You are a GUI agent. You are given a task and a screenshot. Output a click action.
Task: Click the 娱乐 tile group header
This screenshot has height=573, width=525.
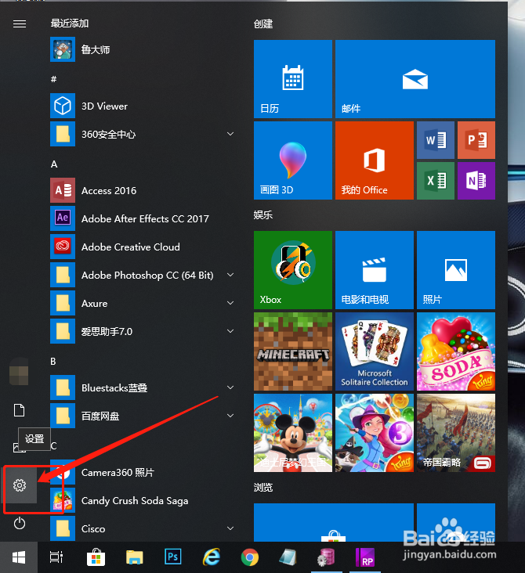263,214
